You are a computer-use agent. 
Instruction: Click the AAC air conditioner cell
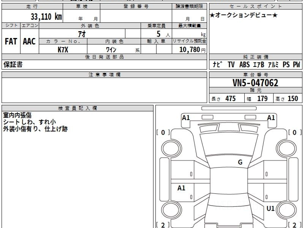click(29, 42)
